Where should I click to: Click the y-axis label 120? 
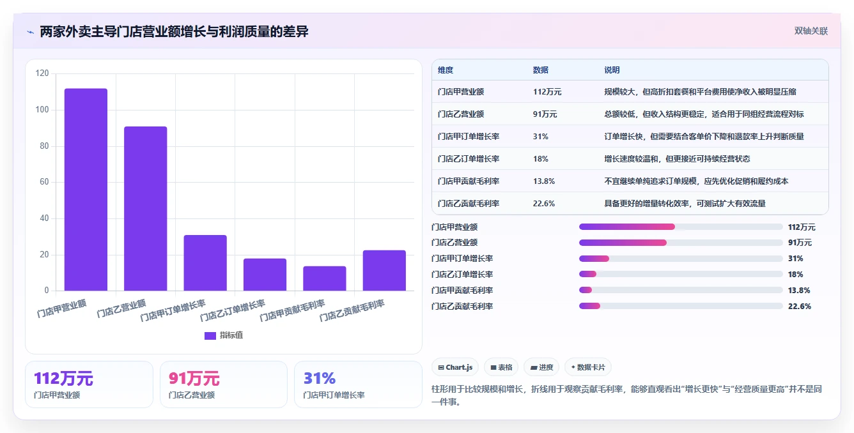pos(42,73)
